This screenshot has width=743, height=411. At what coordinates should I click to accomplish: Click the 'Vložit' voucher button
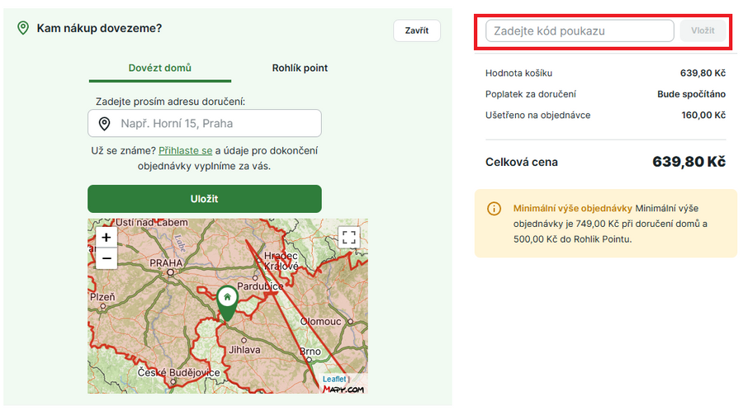click(703, 31)
